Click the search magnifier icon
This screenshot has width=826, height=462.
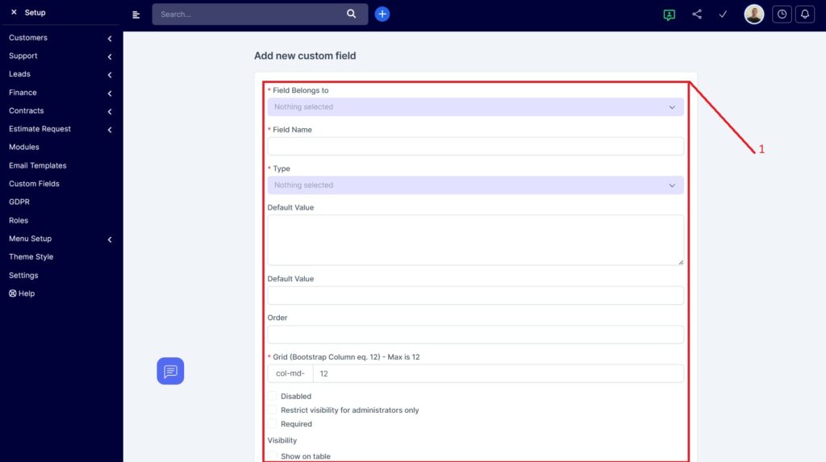pyautogui.click(x=351, y=14)
